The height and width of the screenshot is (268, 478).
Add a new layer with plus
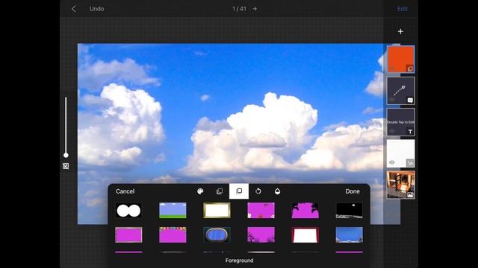coord(400,31)
